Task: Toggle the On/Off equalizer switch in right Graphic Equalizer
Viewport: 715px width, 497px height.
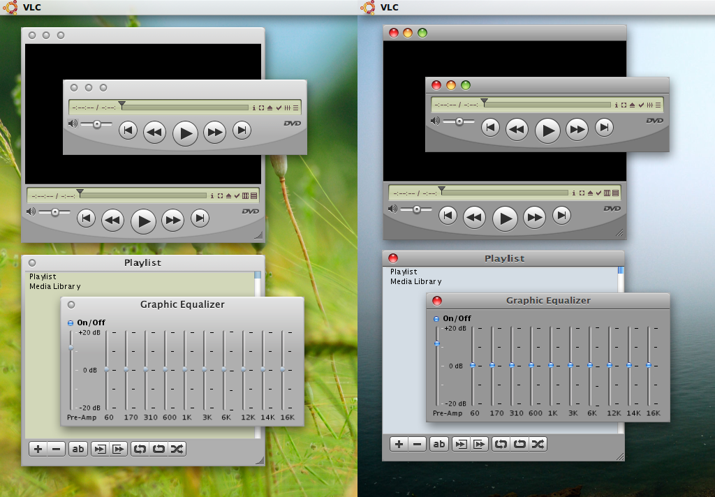Action: (x=436, y=319)
